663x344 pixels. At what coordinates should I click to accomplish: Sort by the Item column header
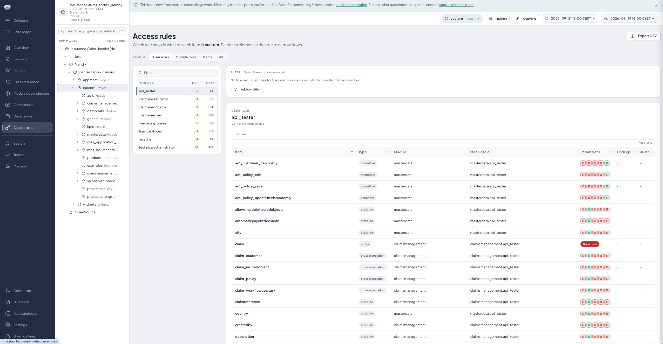click(x=239, y=152)
